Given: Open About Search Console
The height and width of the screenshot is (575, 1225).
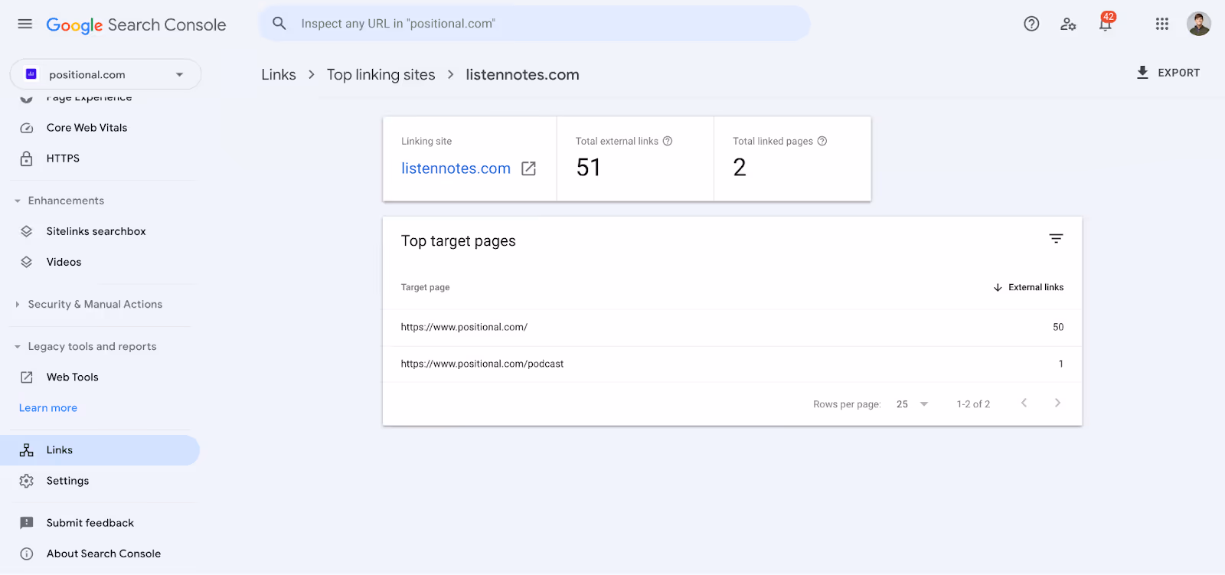Looking at the screenshot, I should [103, 554].
